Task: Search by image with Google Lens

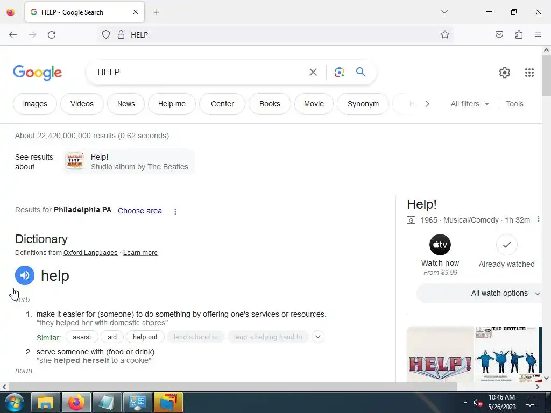Action: click(x=339, y=72)
